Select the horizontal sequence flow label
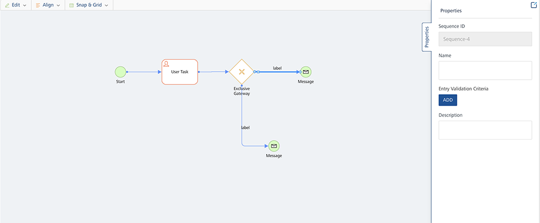 278,68
